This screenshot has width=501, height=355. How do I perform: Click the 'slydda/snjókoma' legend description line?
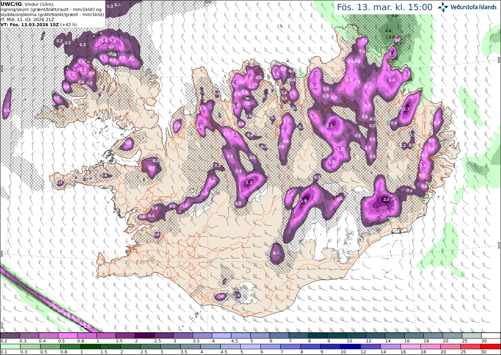(52, 14)
